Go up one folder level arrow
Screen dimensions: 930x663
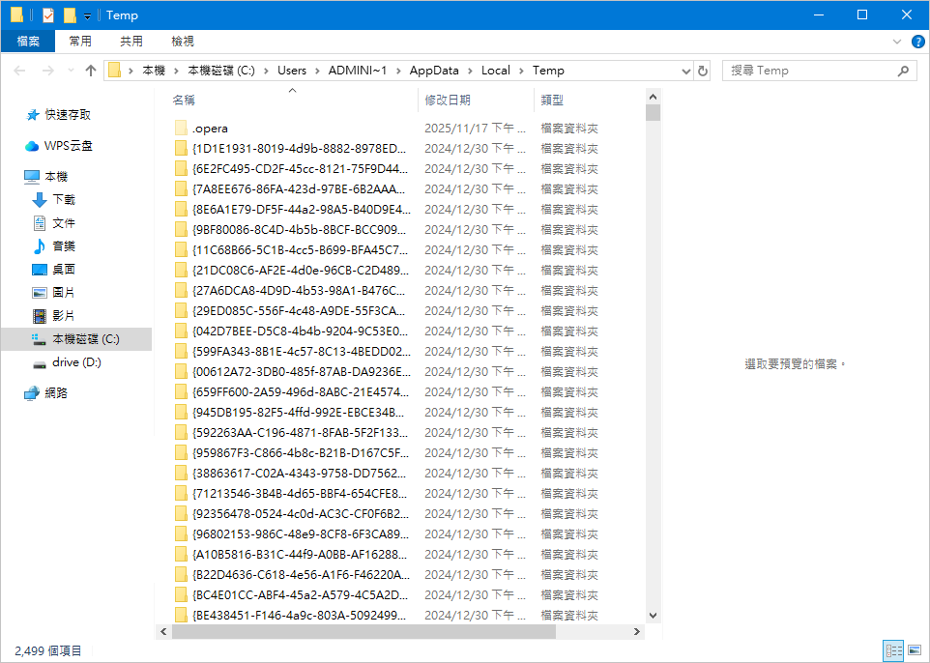point(91,71)
